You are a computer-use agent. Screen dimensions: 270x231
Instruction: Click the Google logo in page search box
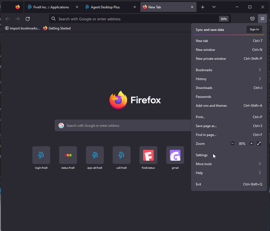pos(61,125)
